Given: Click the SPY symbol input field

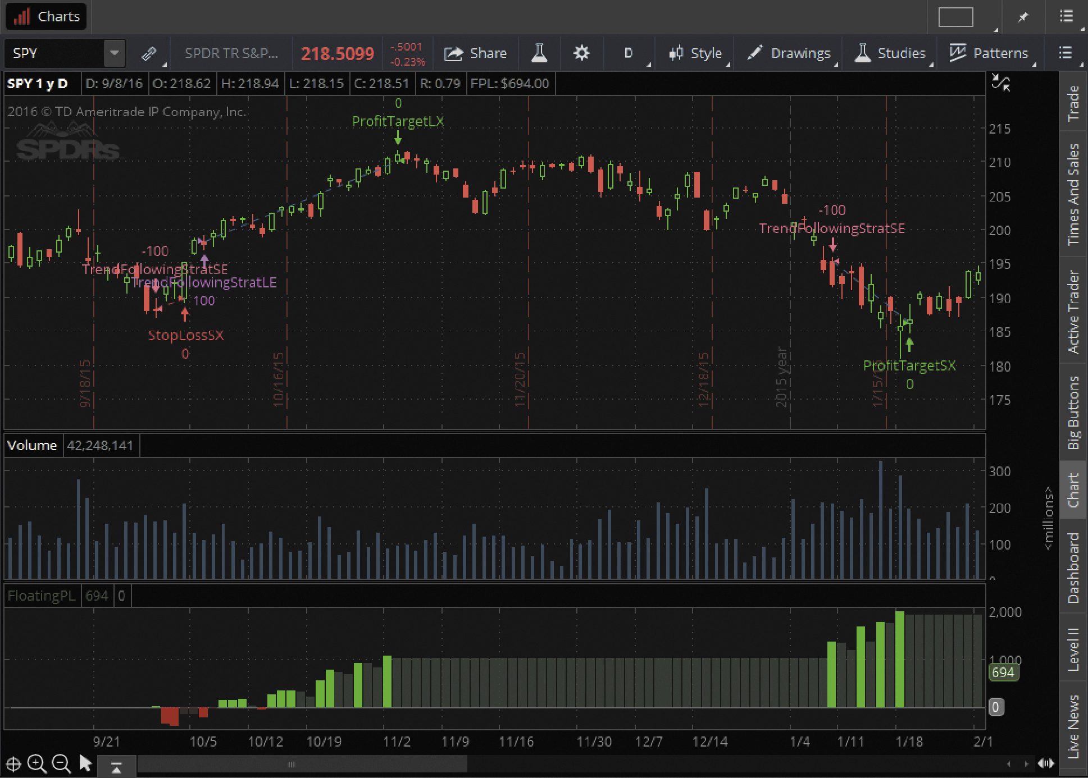Looking at the screenshot, I should [x=54, y=53].
